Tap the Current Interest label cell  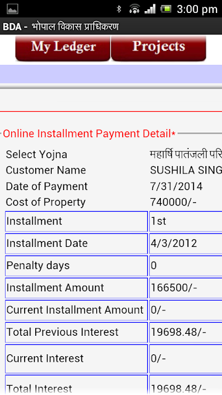(76, 359)
